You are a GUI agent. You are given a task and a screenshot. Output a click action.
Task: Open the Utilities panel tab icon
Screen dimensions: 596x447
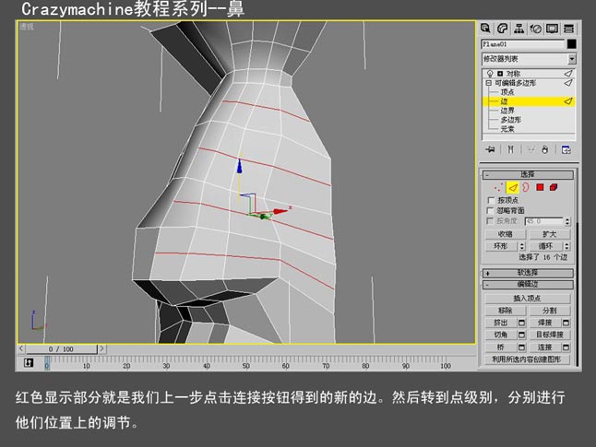tap(568, 29)
